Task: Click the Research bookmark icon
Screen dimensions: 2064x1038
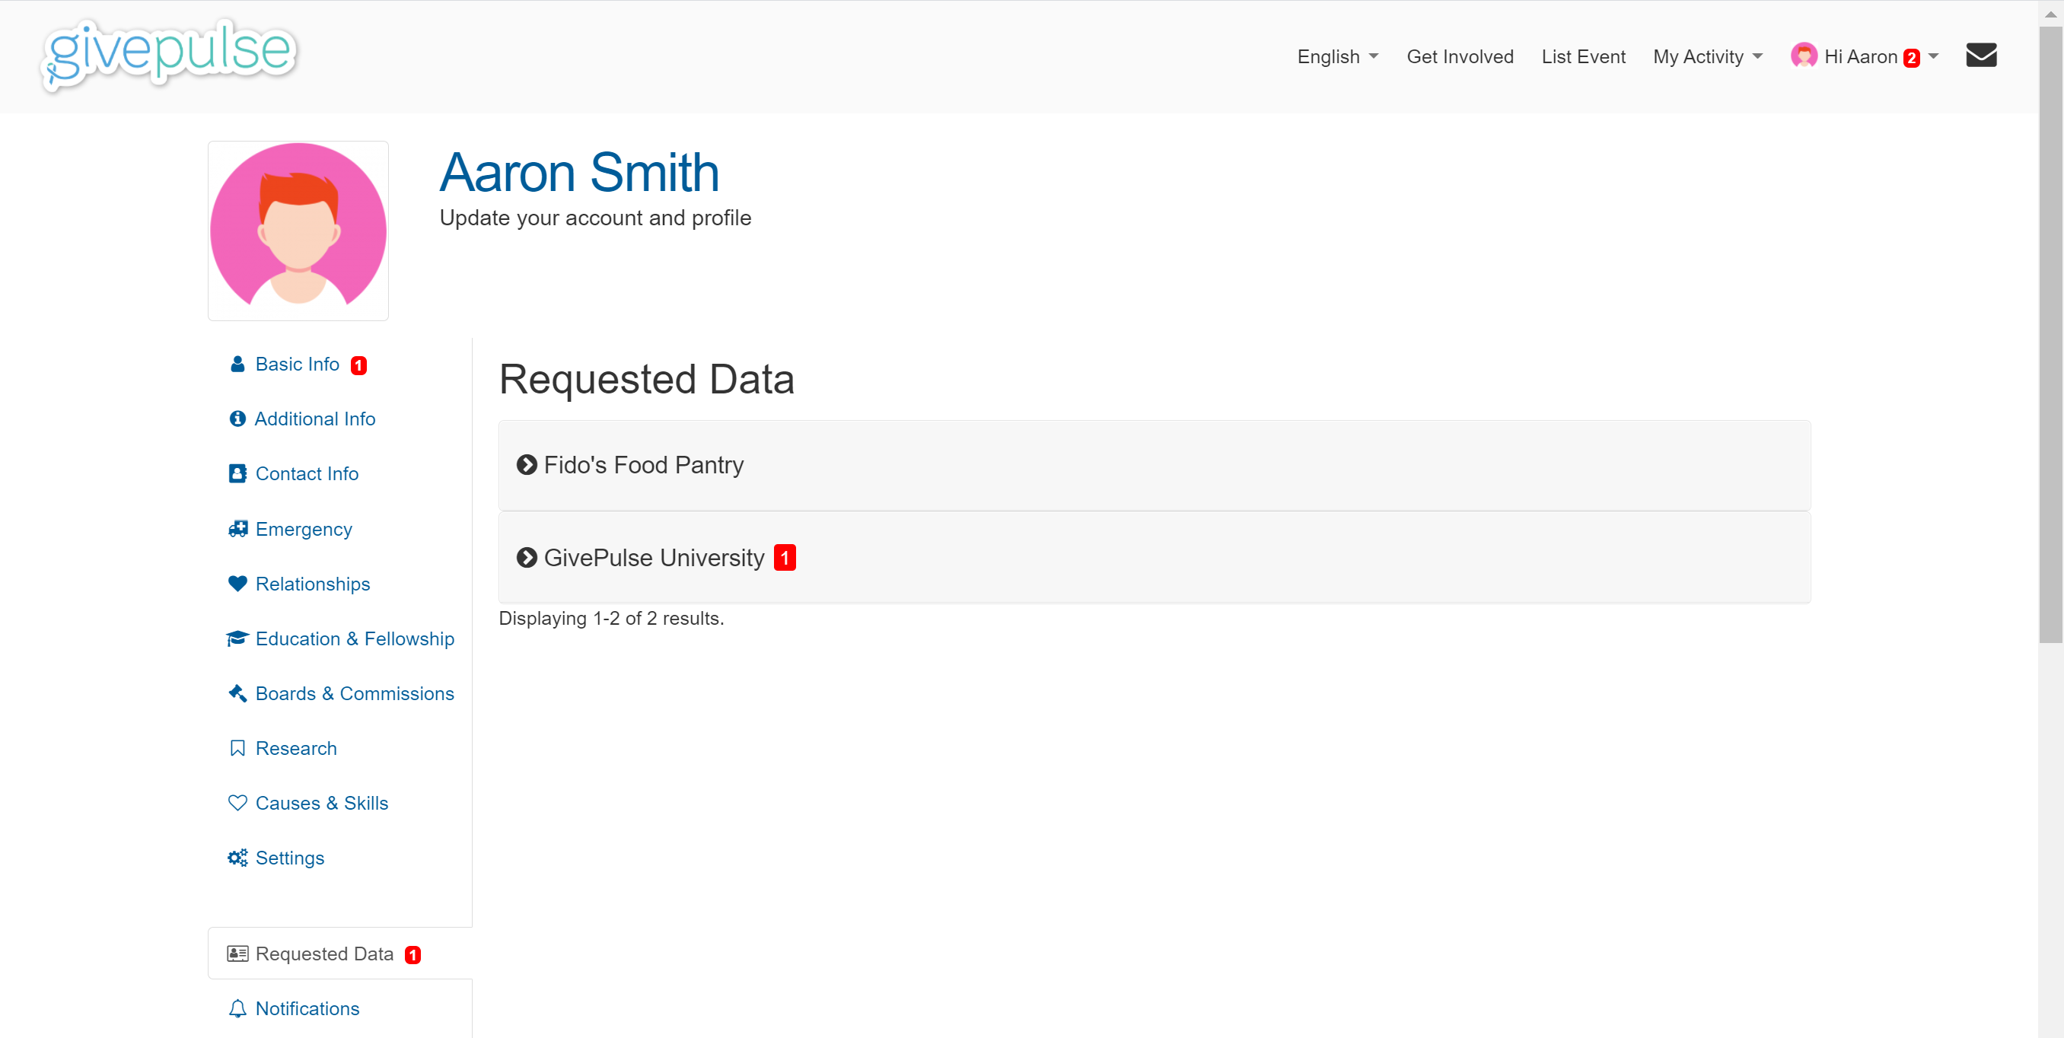Action: [237, 748]
